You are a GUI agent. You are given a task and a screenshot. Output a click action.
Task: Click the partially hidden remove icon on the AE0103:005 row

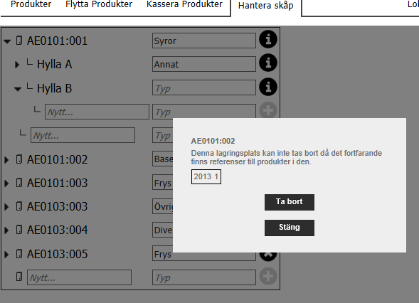[268, 257]
